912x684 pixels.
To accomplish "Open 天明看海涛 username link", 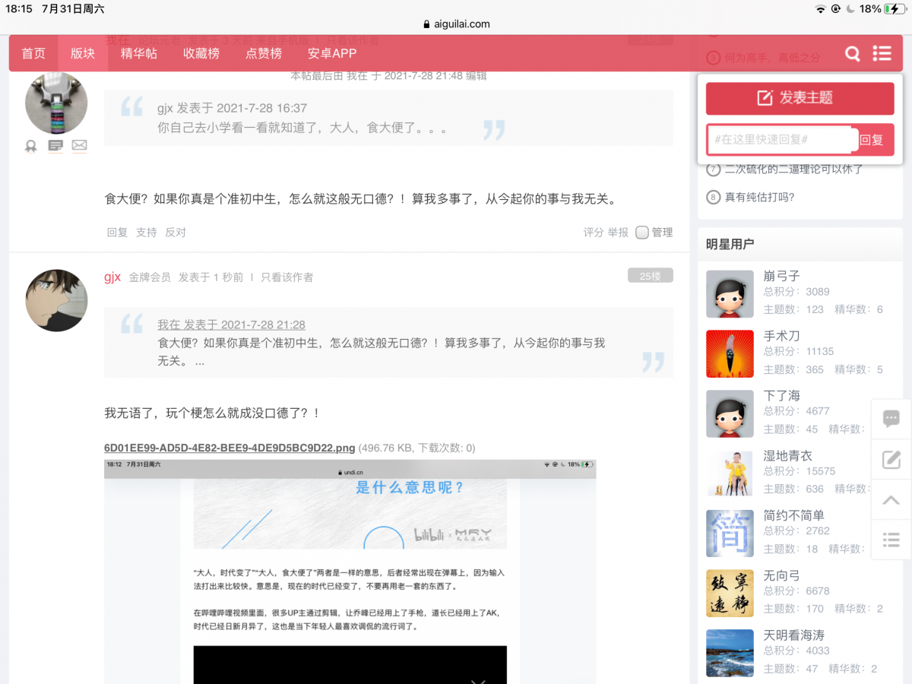I will 794,635.
